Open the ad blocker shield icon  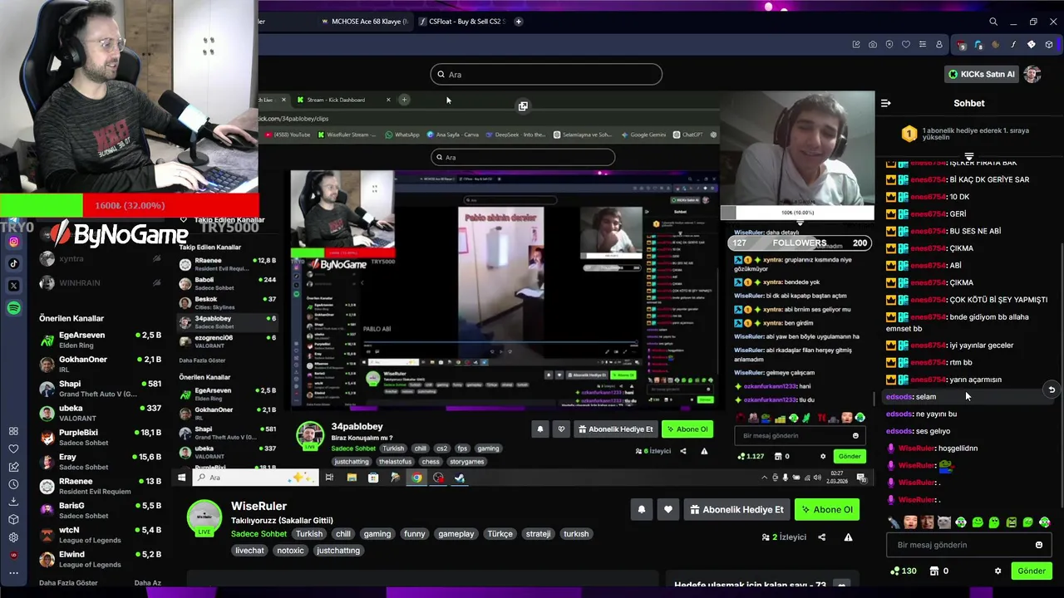point(889,45)
